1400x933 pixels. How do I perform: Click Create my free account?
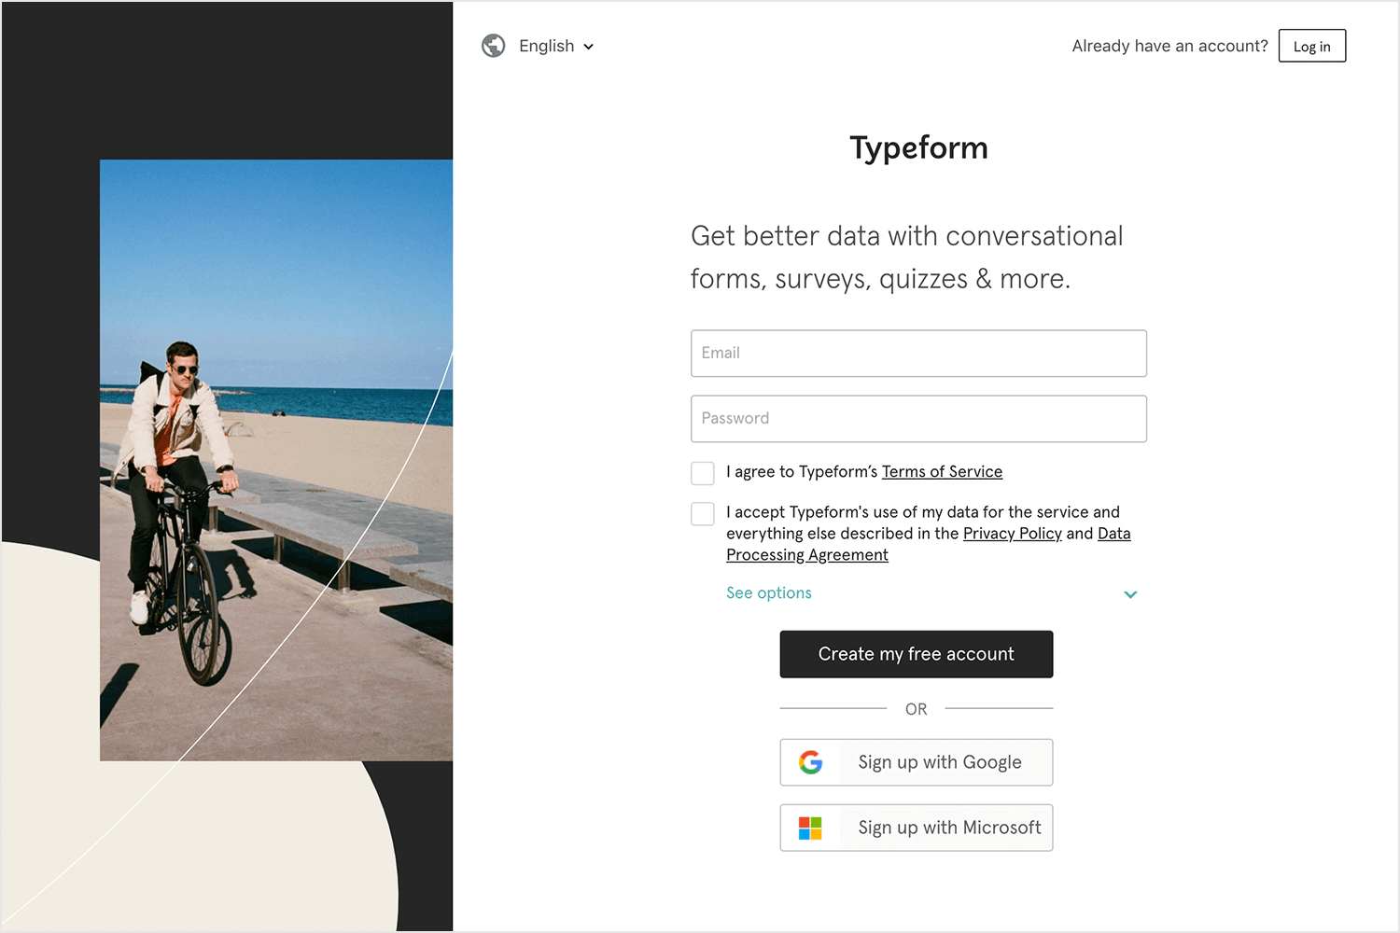click(x=917, y=654)
